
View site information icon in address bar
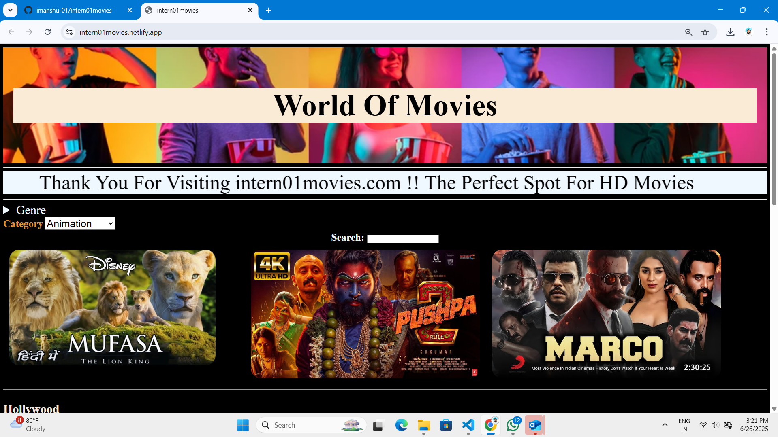(70, 32)
